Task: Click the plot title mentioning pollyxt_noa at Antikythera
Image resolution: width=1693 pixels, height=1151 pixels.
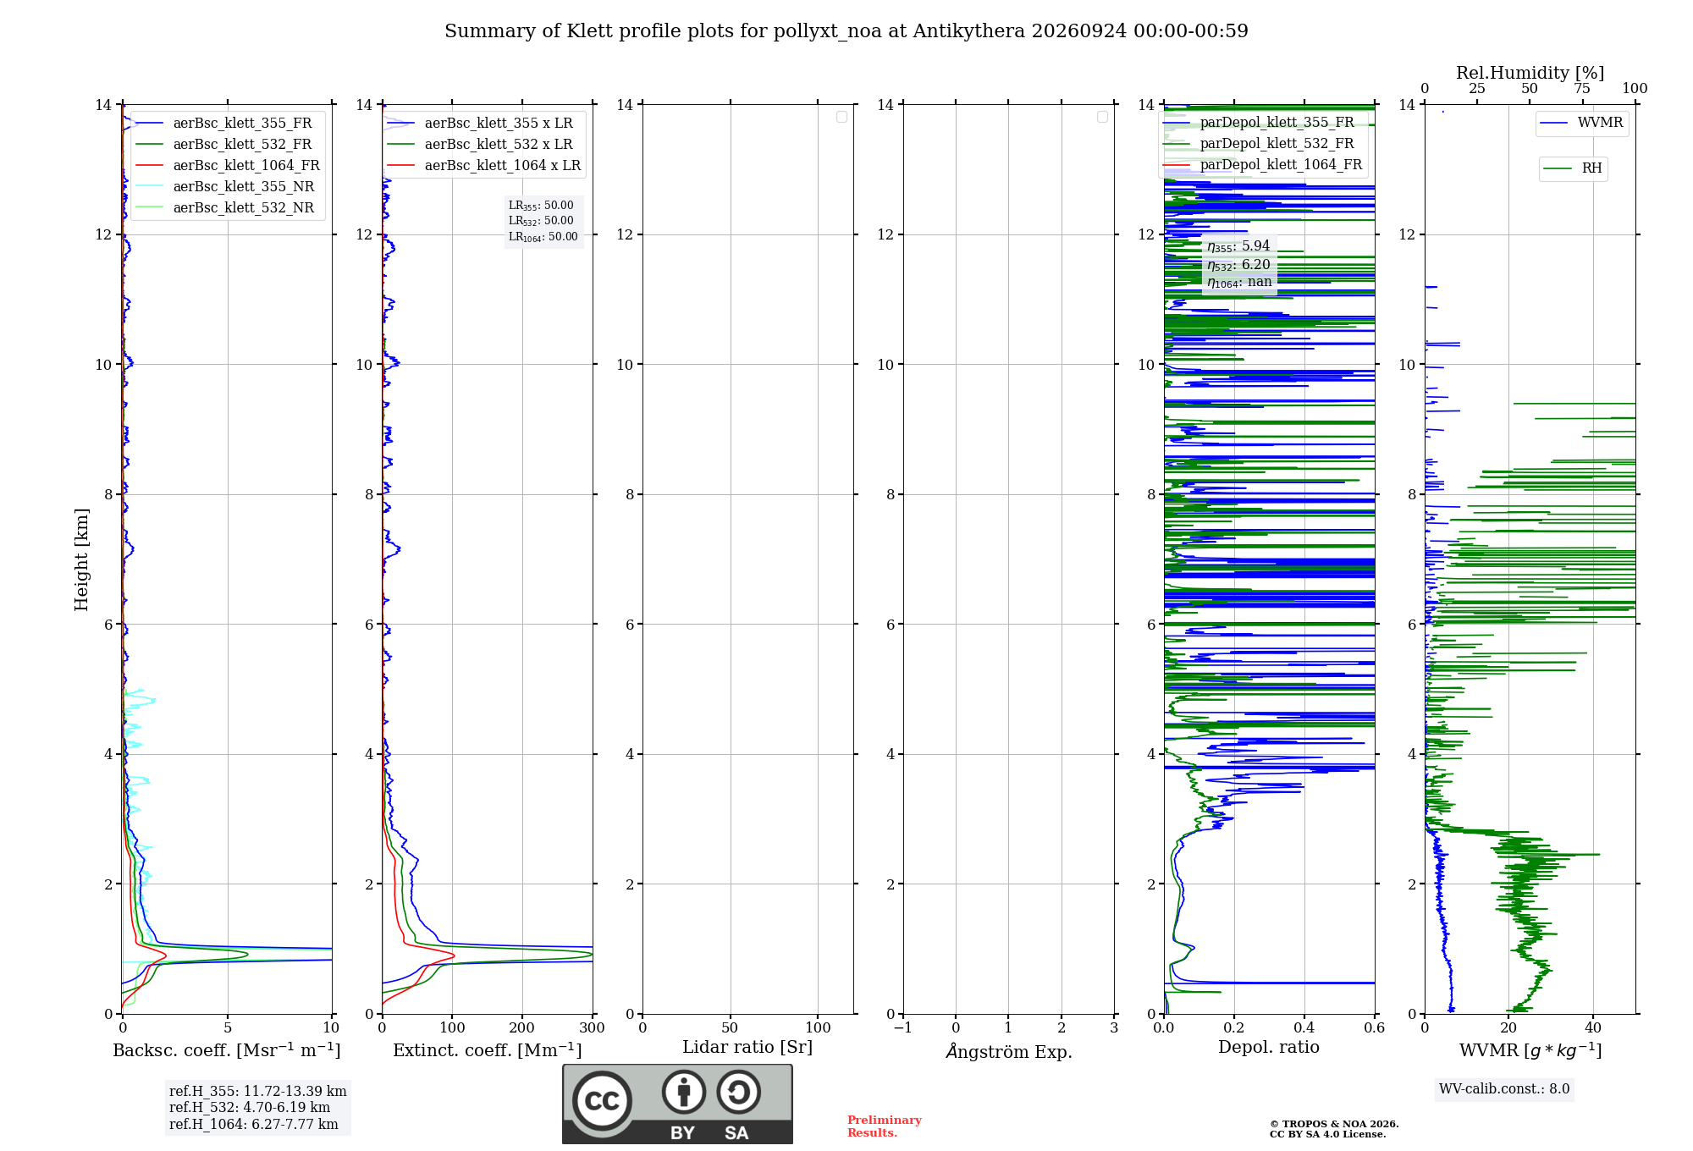Action: 846,31
